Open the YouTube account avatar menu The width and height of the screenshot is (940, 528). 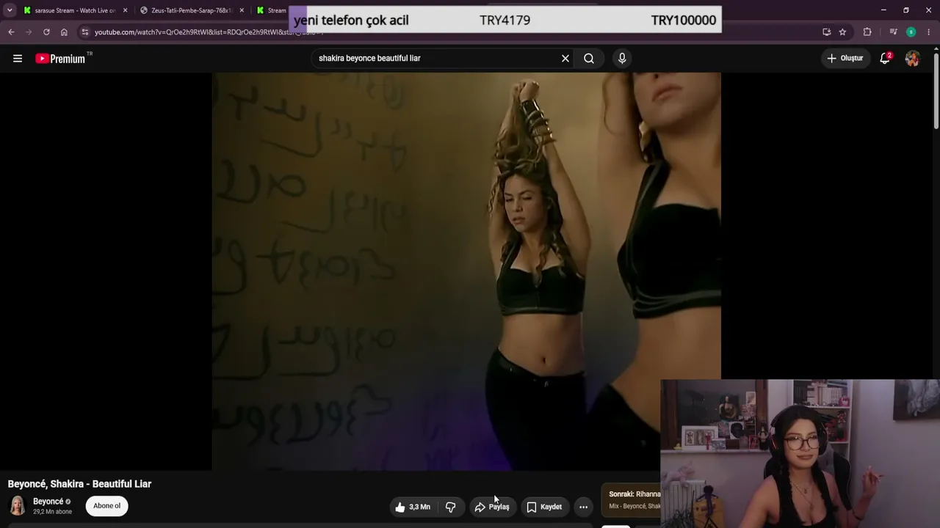tap(912, 59)
